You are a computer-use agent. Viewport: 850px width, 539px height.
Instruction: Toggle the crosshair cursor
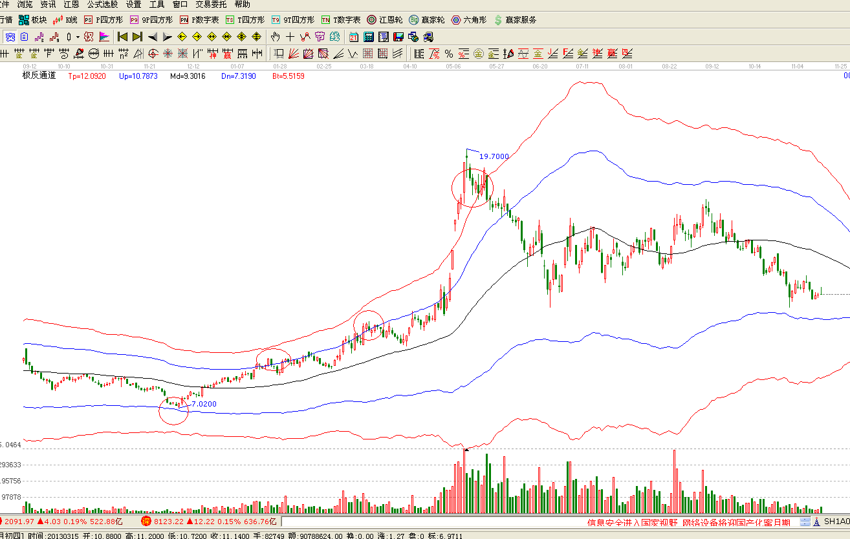click(x=290, y=37)
